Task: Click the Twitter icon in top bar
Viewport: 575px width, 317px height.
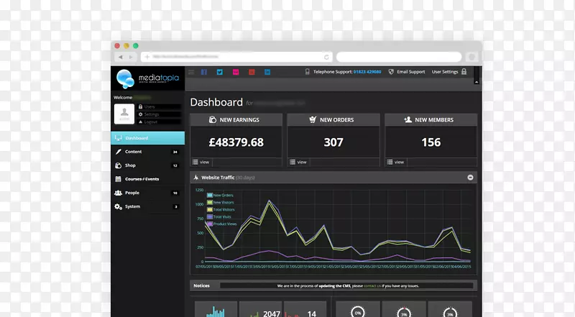Action: tap(219, 72)
